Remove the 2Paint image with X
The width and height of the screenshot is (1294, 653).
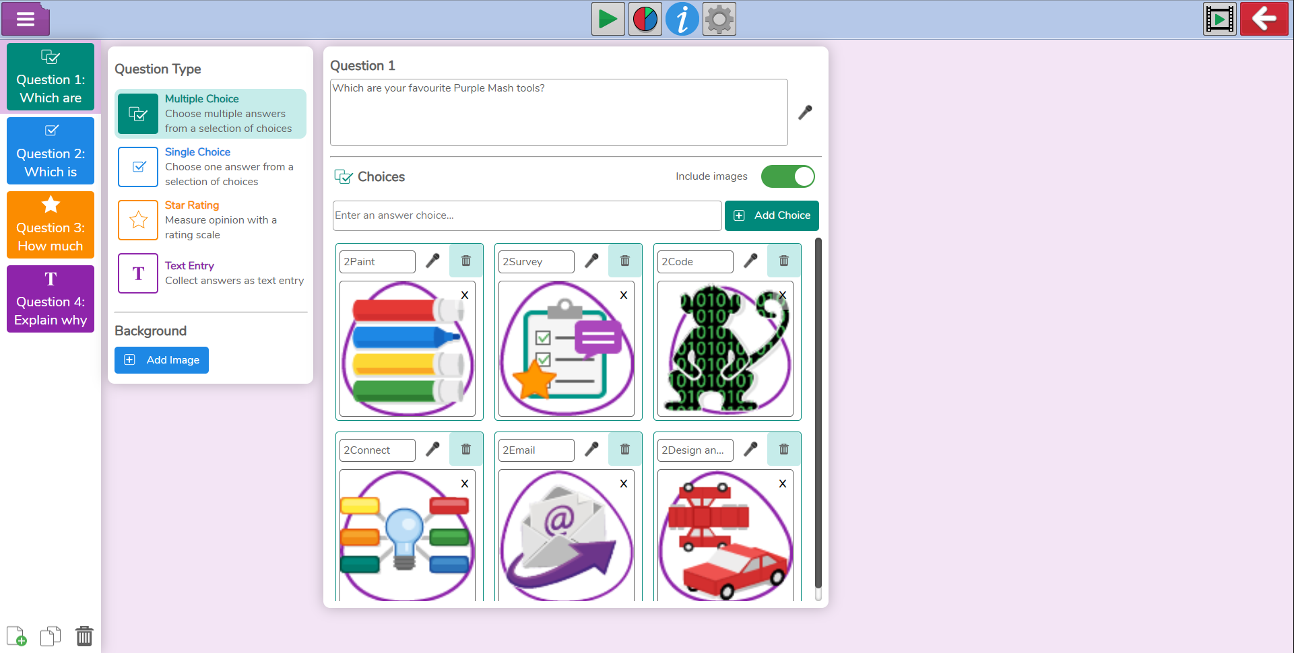click(465, 295)
